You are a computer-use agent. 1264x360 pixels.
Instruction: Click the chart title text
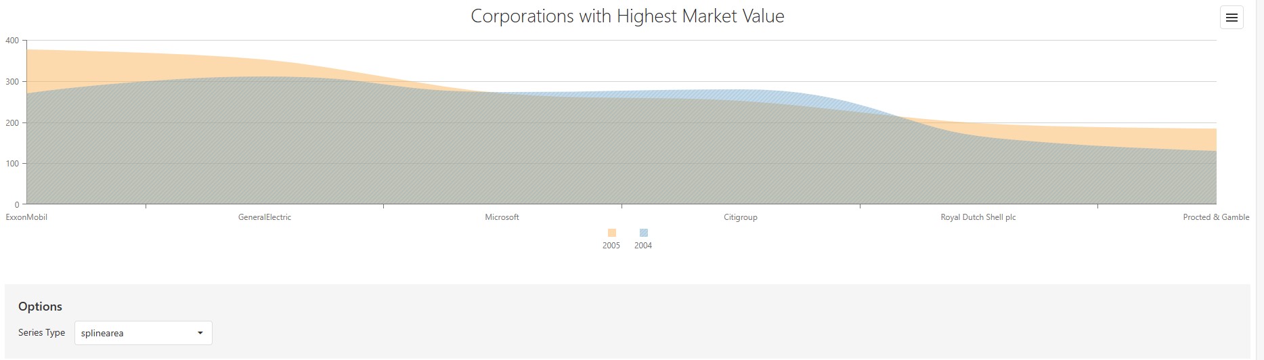point(628,16)
